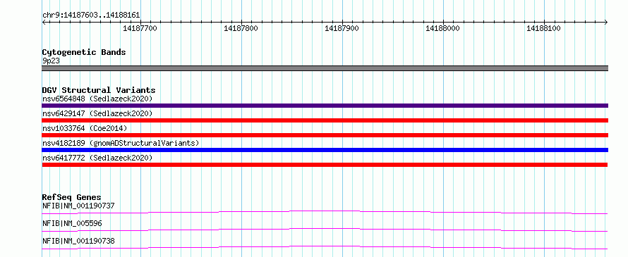Click variant label nsv6564848 (Sedlazeck2020)
The width and height of the screenshot is (628, 257).
[x=97, y=99]
